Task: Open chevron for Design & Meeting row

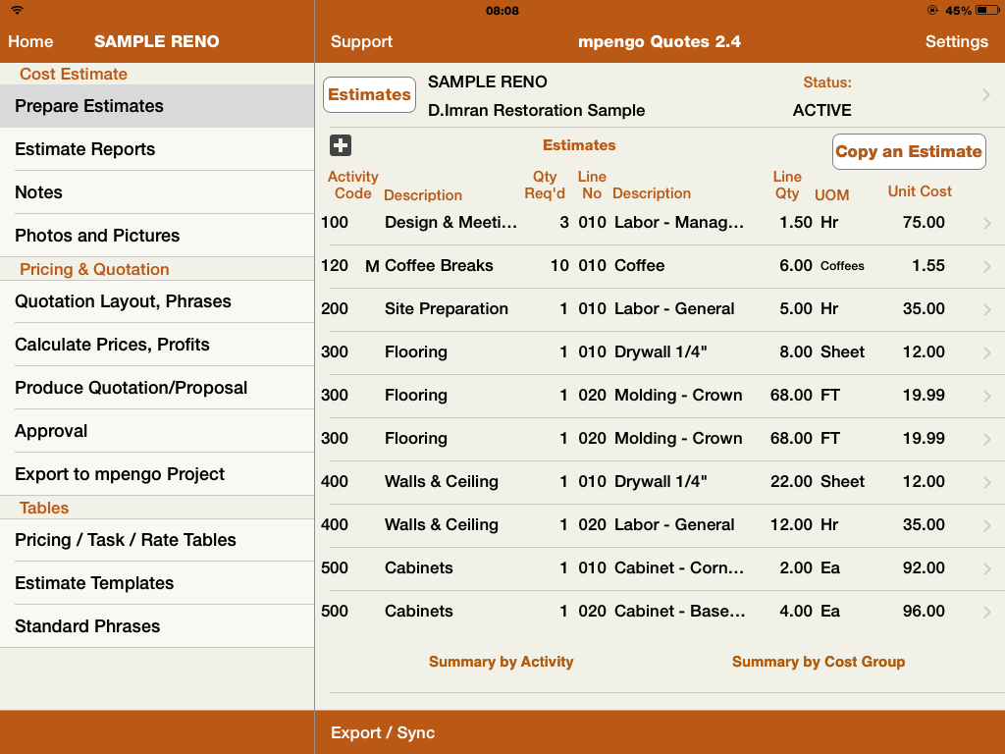Action: pos(987,223)
